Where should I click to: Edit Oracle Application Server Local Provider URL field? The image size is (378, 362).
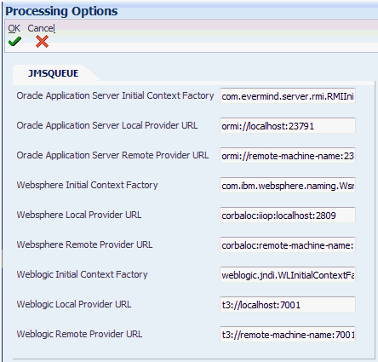(288, 126)
